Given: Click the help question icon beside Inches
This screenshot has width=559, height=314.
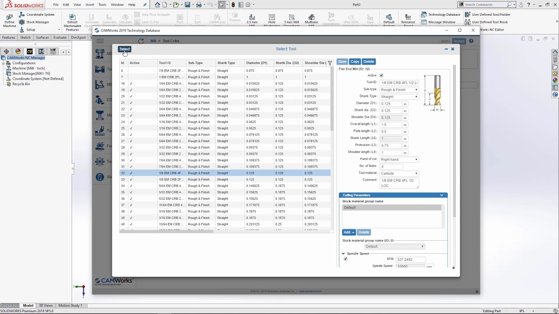Looking at the screenshot, I should [x=471, y=41].
